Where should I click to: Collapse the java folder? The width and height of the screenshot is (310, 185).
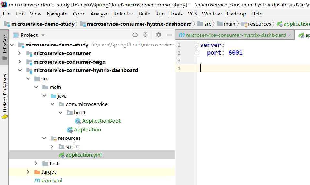click(x=44, y=96)
